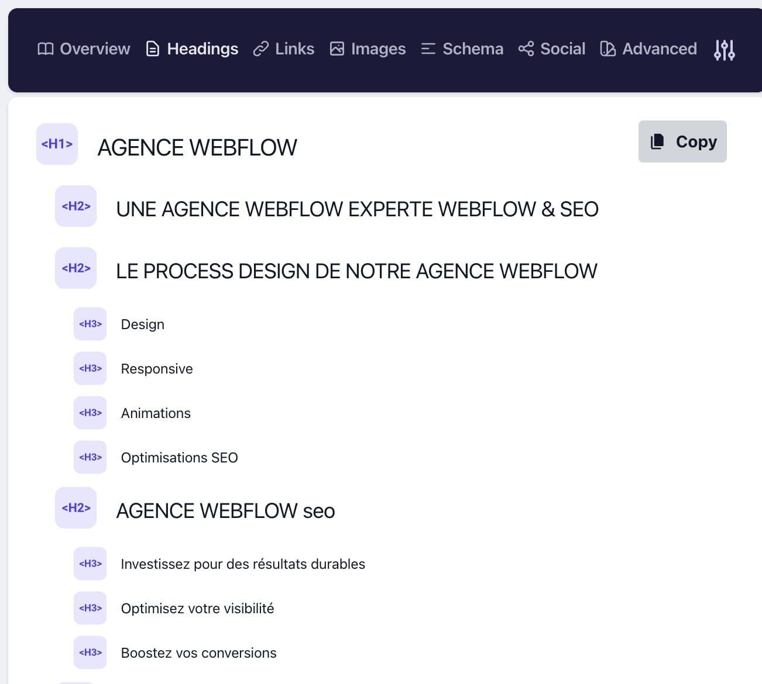This screenshot has width=762, height=684.
Task: Click H3 badge next to Design
Action: [x=90, y=324]
